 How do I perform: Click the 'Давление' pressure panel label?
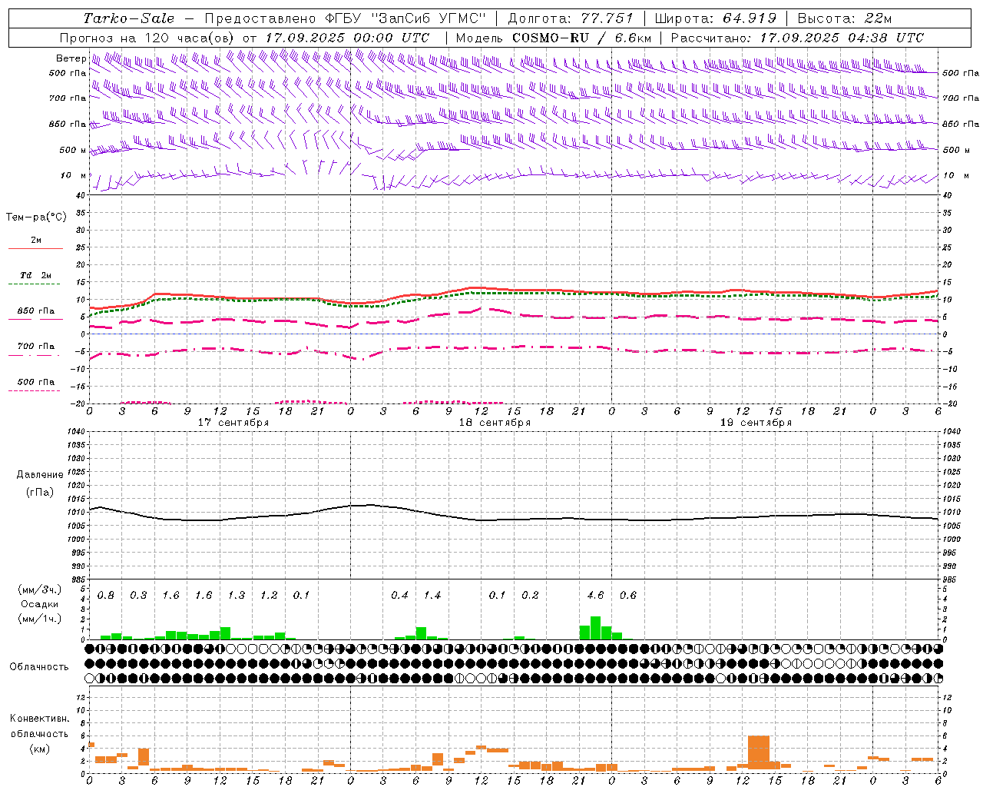point(40,475)
